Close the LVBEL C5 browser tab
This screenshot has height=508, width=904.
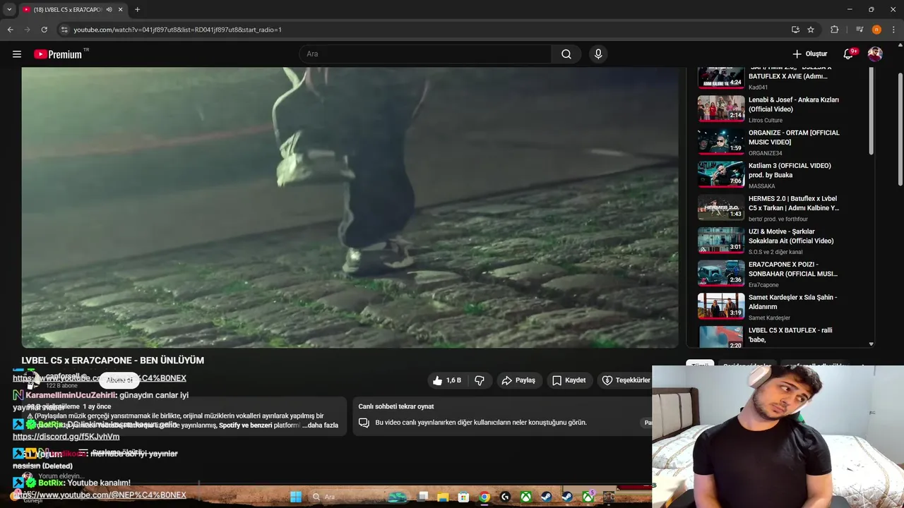[120, 10]
